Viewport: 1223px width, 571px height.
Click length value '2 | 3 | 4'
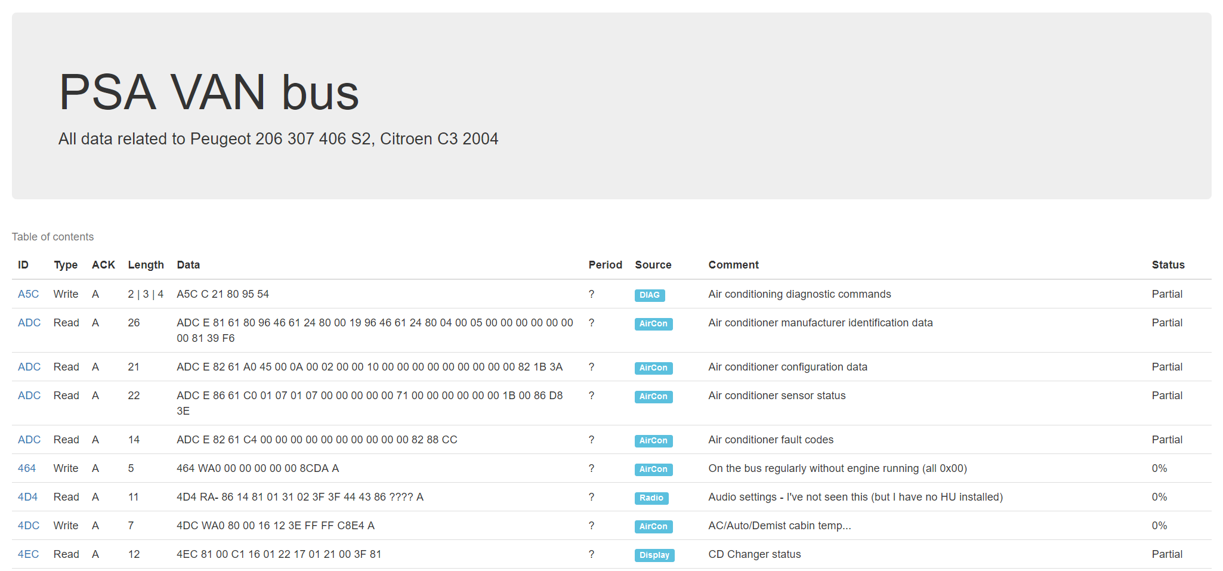click(146, 294)
